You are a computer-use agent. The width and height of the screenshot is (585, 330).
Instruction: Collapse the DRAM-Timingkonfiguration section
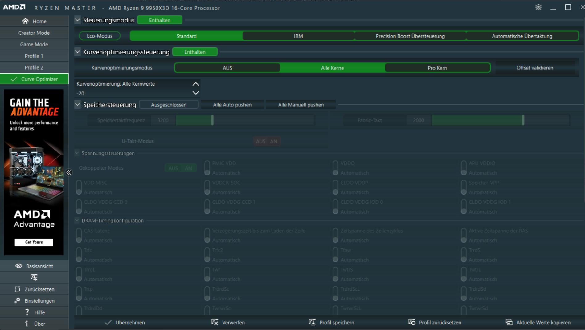click(77, 220)
